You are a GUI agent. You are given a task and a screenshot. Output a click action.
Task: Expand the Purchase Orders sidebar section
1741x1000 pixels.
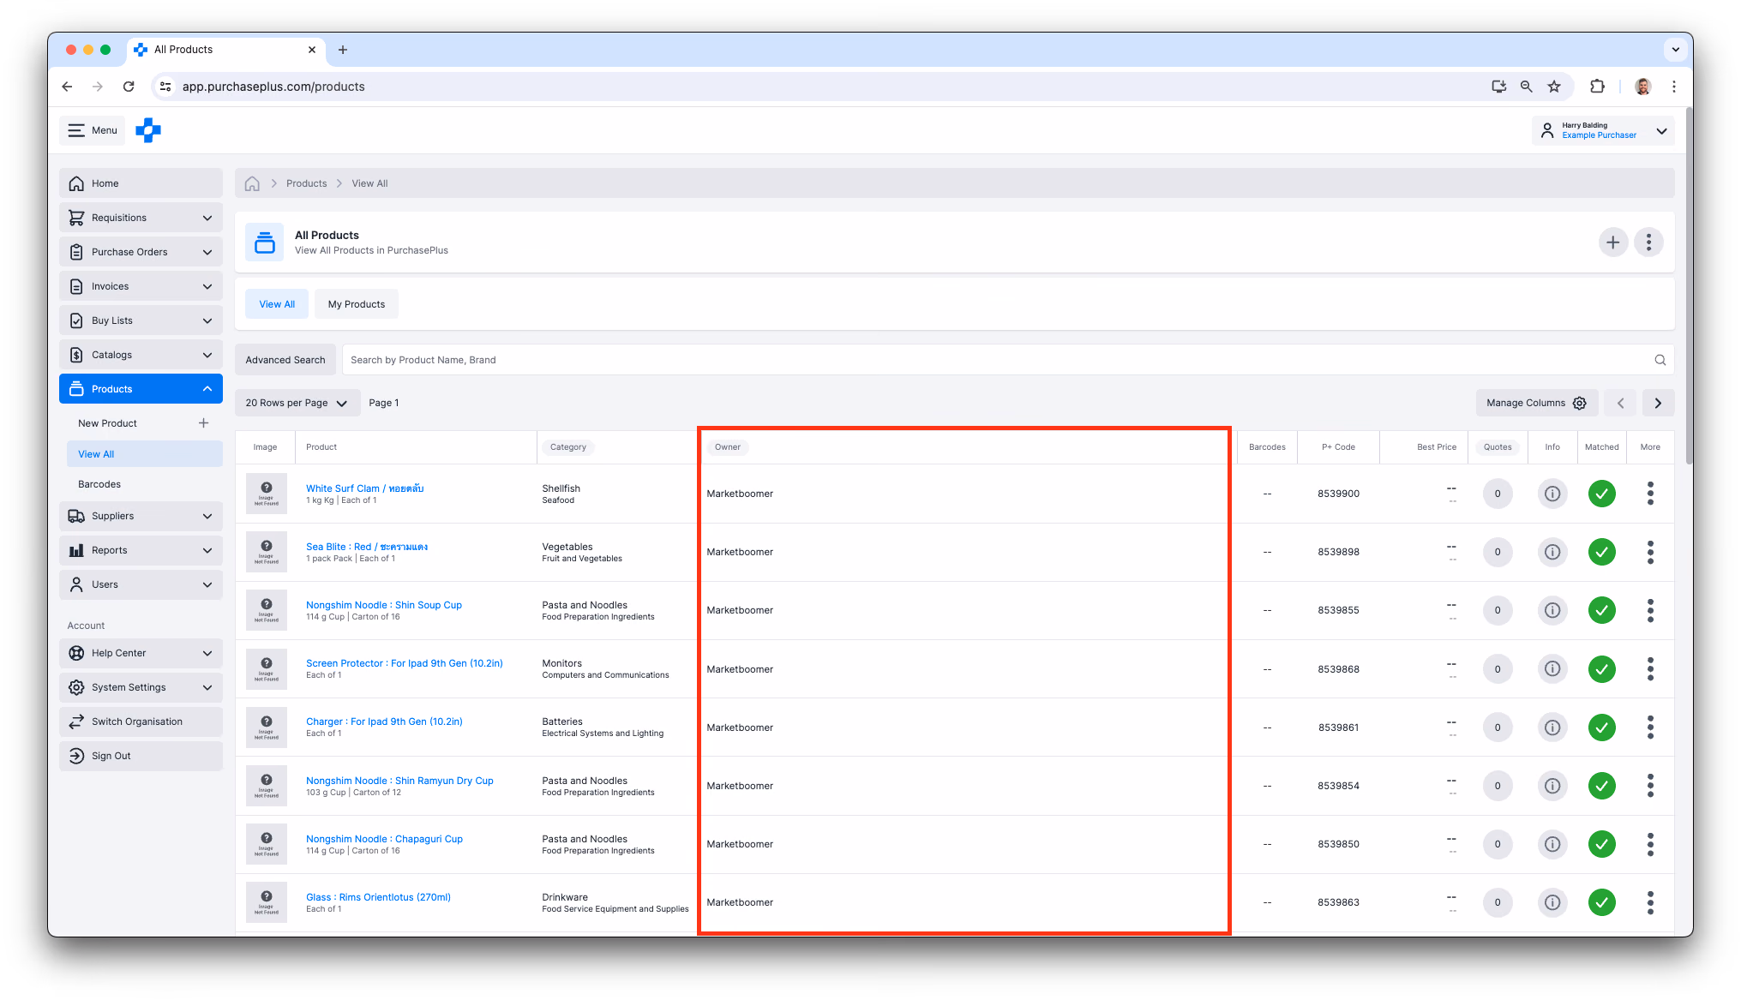(x=141, y=252)
